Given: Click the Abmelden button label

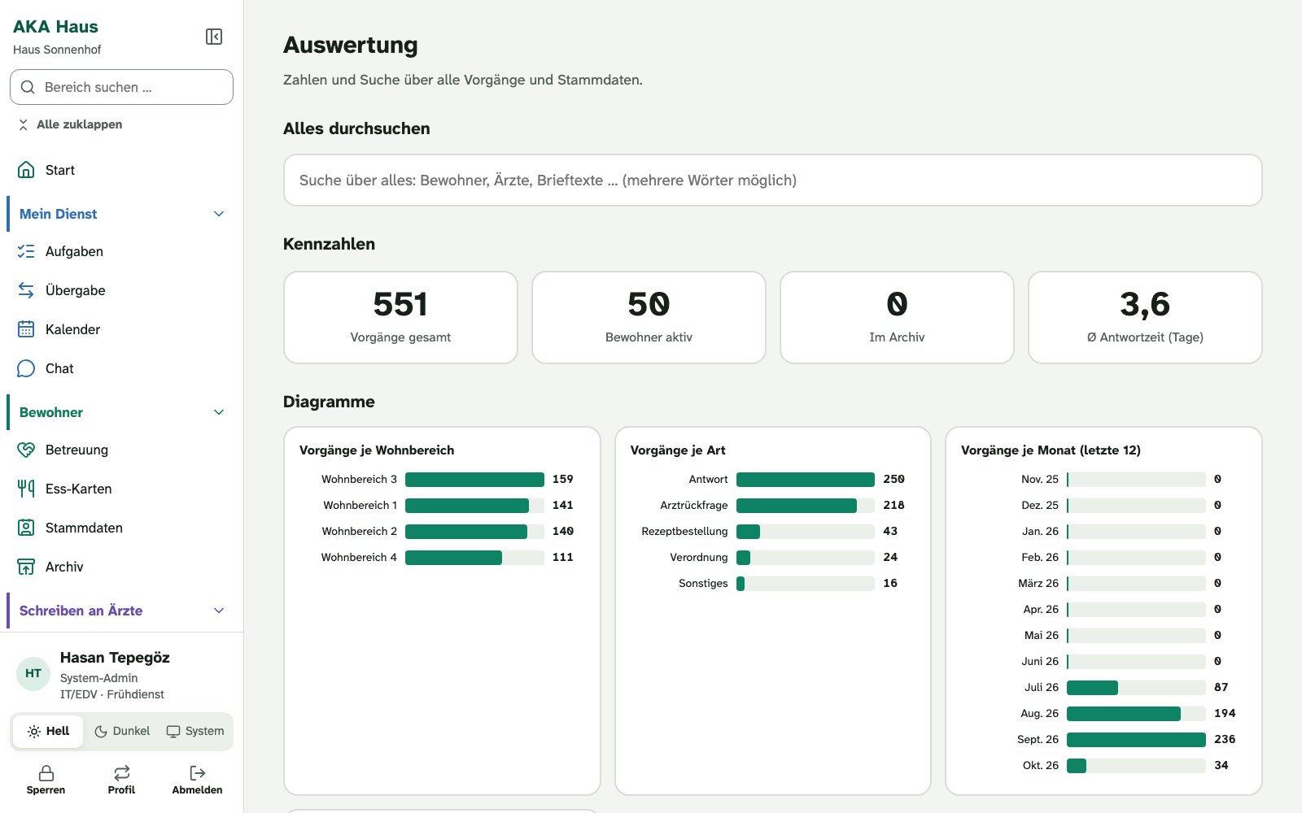Looking at the screenshot, I should [197, 789].
